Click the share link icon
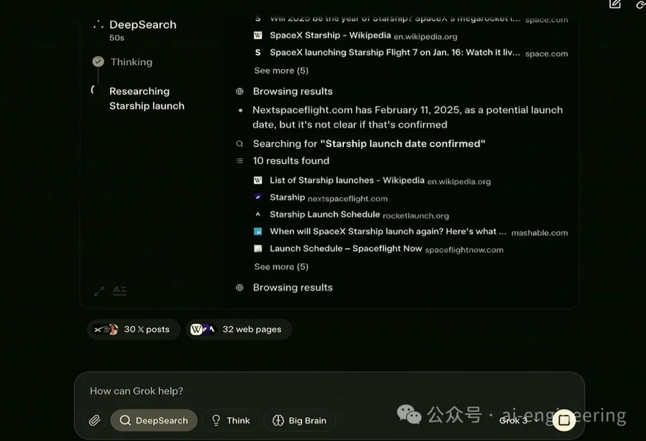Image resolution: width=646 pixels, height=441 pixels. click(641, 4)
